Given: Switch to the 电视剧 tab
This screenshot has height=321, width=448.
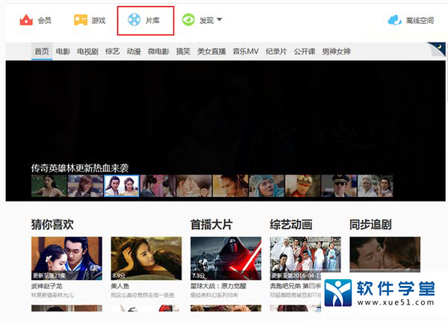Looking at the screenshot, I should pos(87,52).
